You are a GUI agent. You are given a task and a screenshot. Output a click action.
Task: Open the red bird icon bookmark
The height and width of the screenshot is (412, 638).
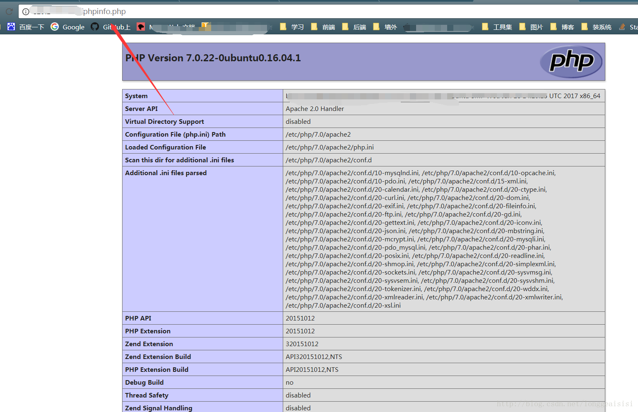tap(141, 27)
